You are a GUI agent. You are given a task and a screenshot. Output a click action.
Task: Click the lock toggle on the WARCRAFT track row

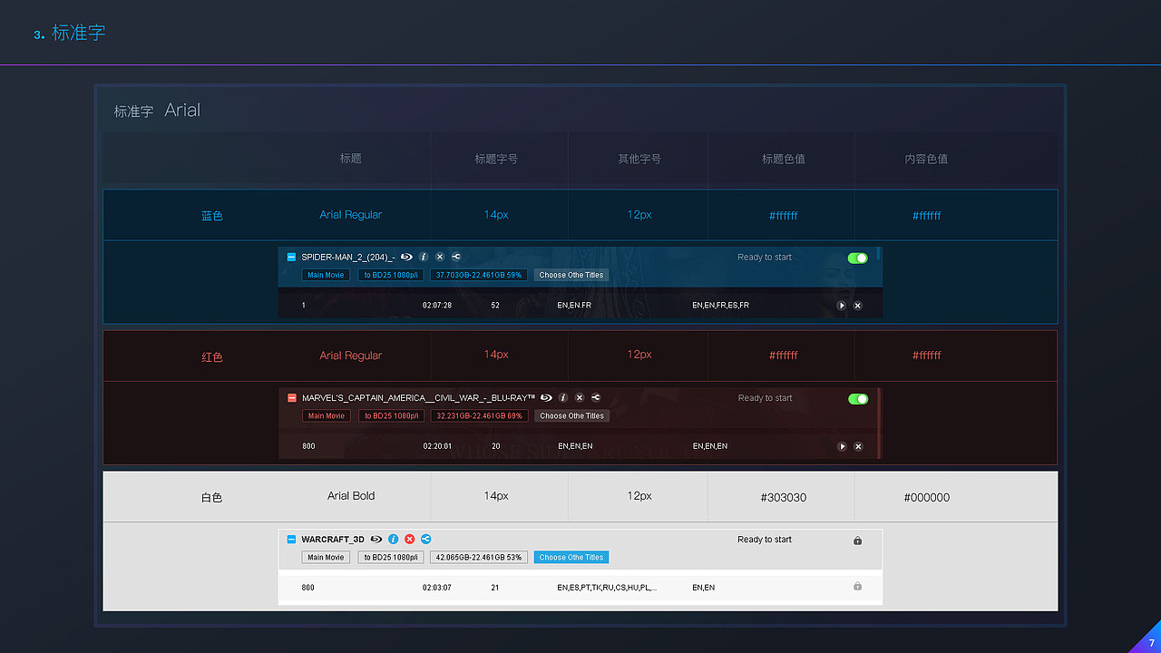(856, 587)
